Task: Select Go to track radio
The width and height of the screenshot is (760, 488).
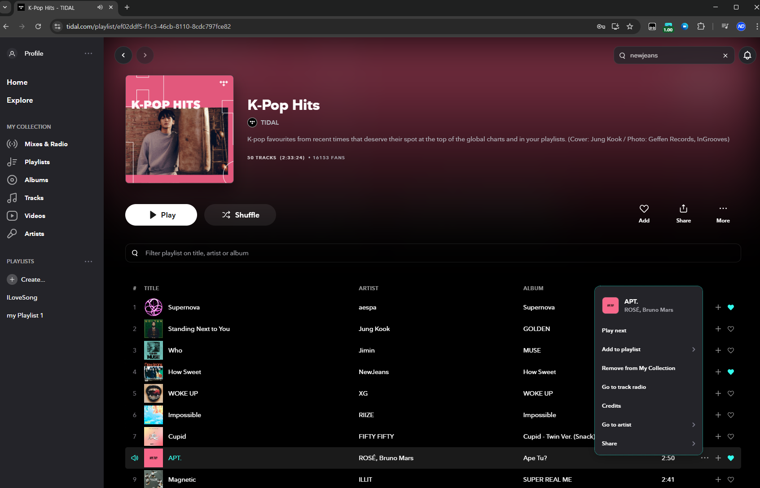Action: click(649, 387)
